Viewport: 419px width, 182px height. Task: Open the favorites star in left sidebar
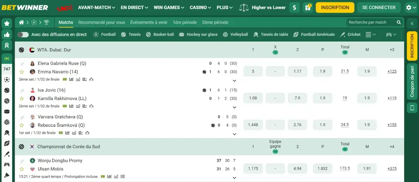[x=7, y=23]
